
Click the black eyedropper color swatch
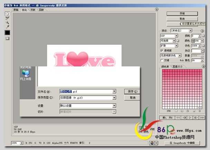7,33
